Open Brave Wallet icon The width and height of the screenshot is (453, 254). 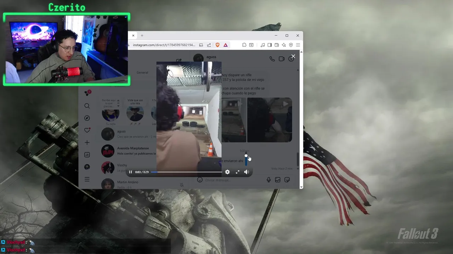[x=277, y=45]
